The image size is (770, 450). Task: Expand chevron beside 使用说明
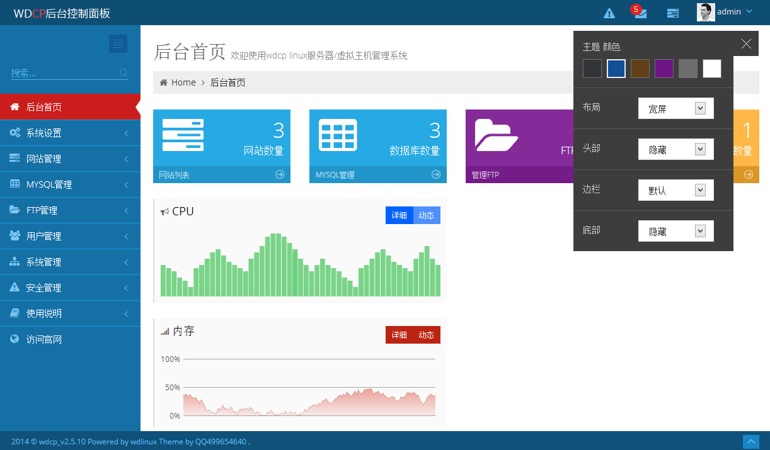126,314
